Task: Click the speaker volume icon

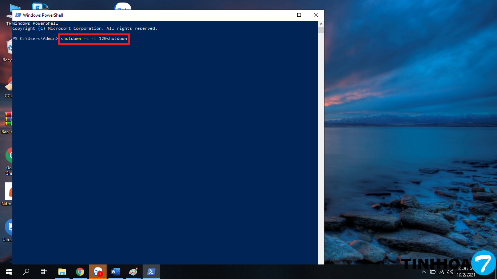Action: 450,272
